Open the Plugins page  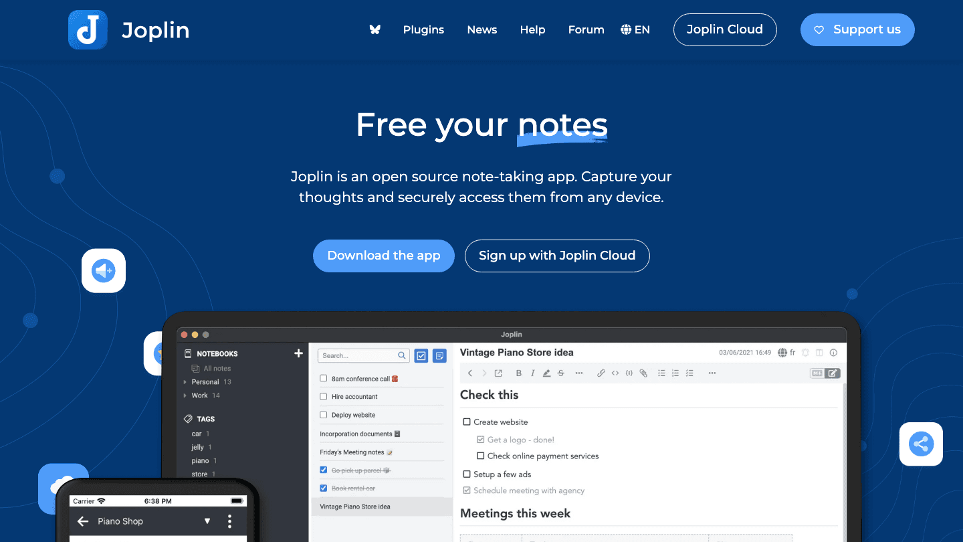pyautogui.click(x=424, y=29)
